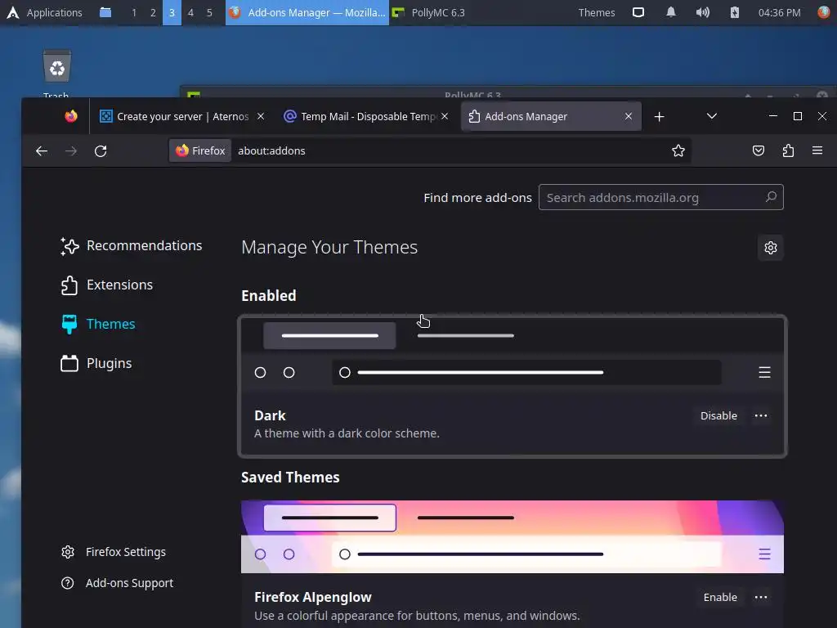Open the display icon in the system tray
The image size is (837, 628).
[638, 12]
